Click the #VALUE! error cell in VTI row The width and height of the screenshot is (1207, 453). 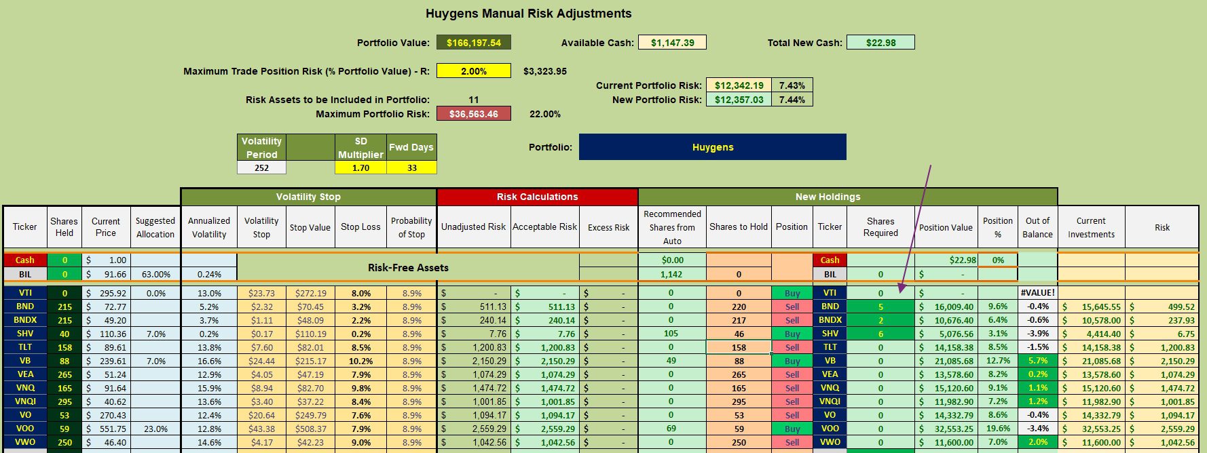point(1037,293)
